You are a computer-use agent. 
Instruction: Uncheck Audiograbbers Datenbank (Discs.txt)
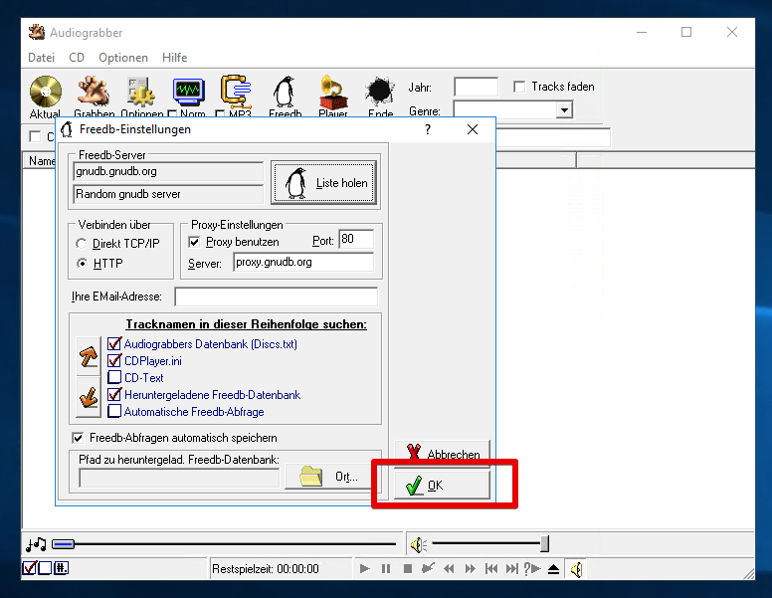click(114, 344)
